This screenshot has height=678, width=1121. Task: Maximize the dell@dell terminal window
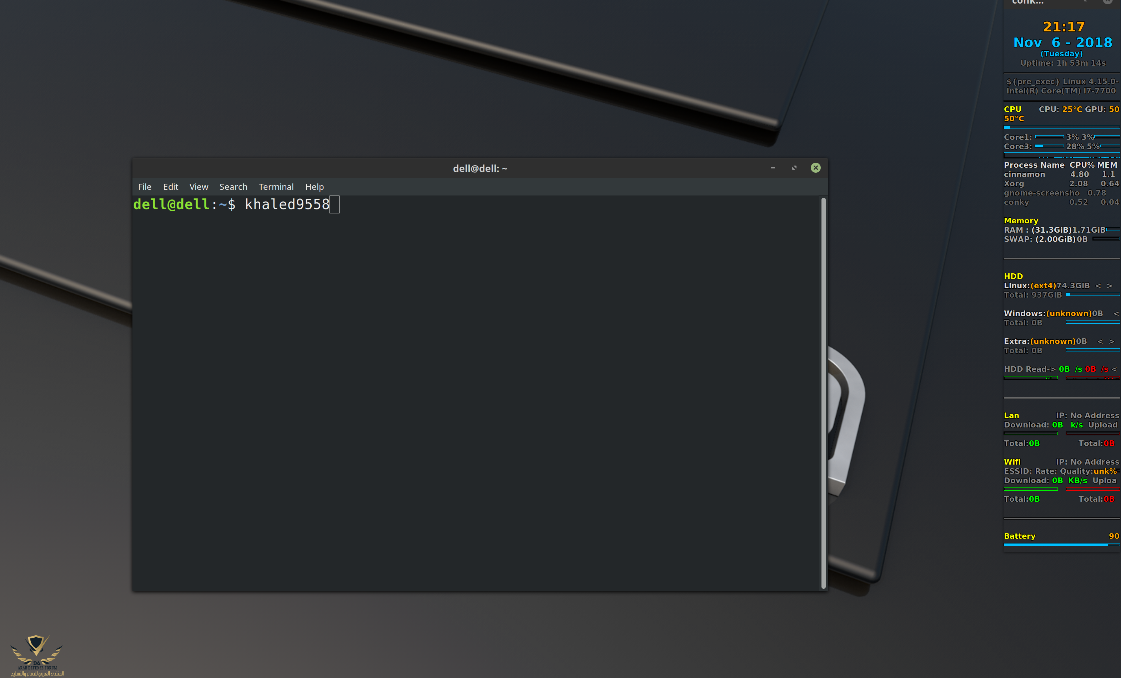point(794,168)
